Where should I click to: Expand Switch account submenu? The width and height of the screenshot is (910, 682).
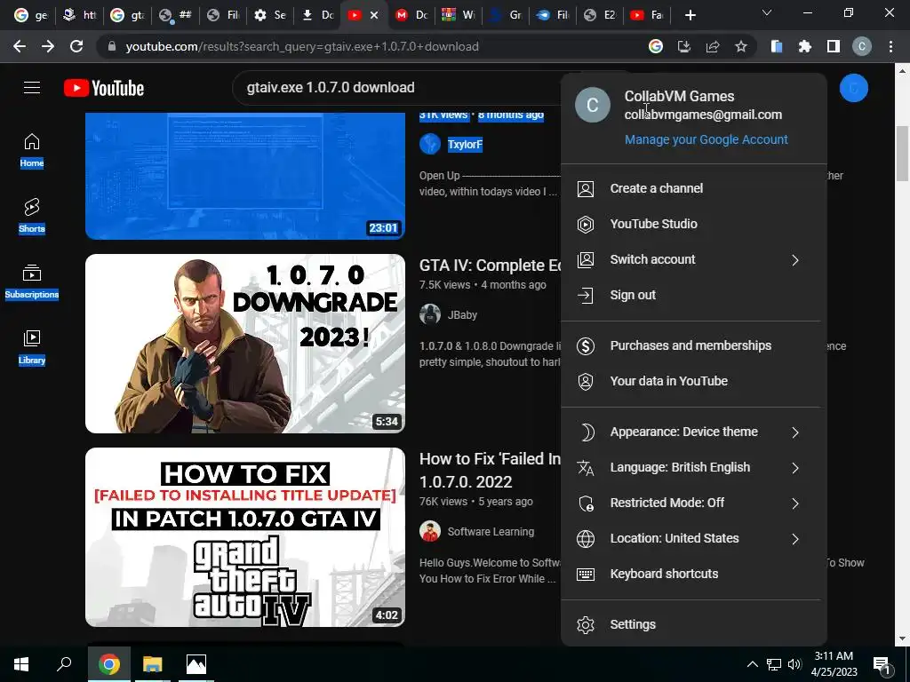tap(795, 260)
